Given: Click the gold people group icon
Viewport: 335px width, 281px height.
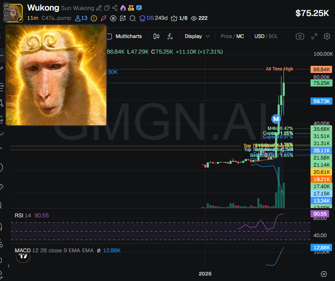Looking at the screenshot, I should pyautogui.click(x=131, y=8).
